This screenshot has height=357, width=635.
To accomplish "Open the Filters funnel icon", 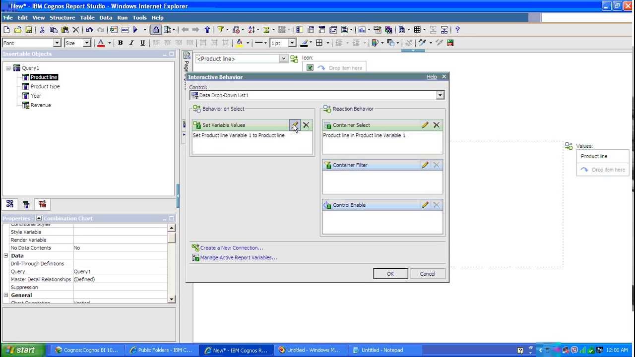I will click(220, 30).
